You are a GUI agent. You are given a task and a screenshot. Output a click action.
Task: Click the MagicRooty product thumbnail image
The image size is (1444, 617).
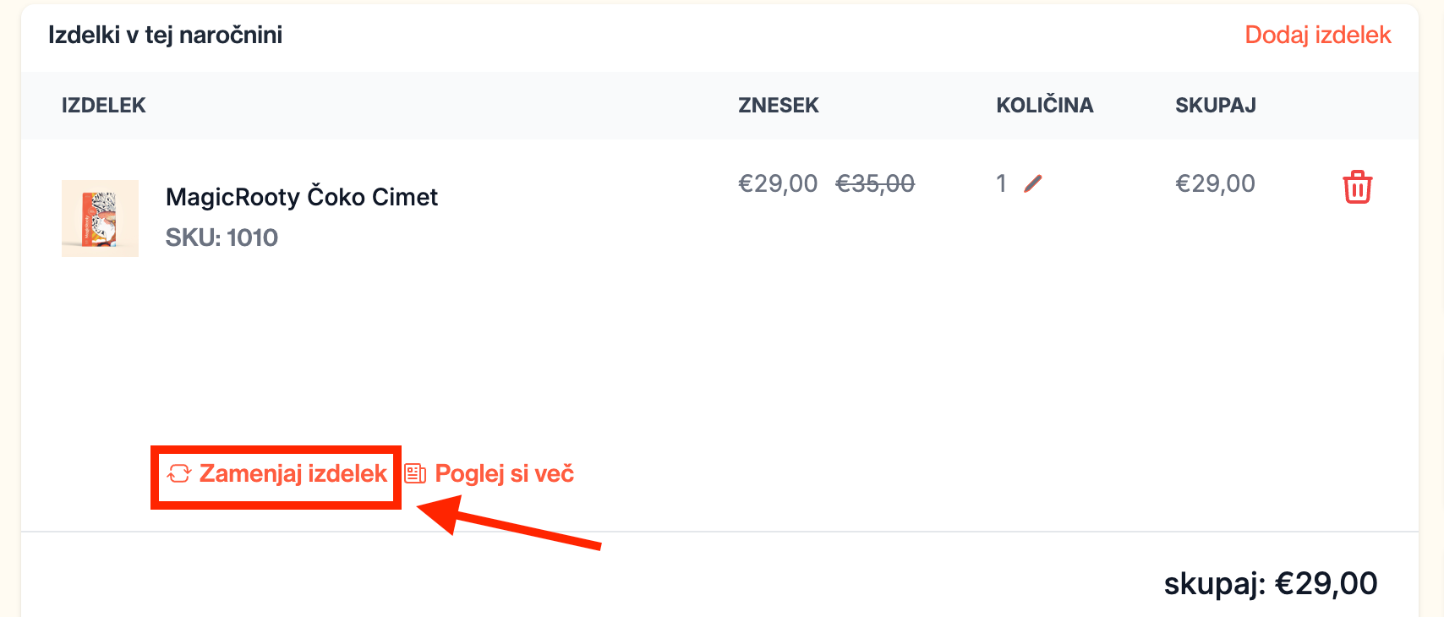pos(100,218)
